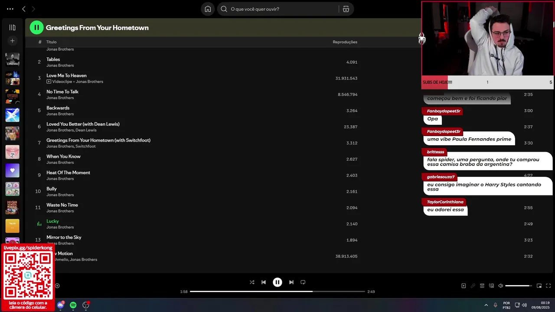This screenshot has height=312, width=555.
Task: Collapse Your Library sidebar icon
Action: 12,27
